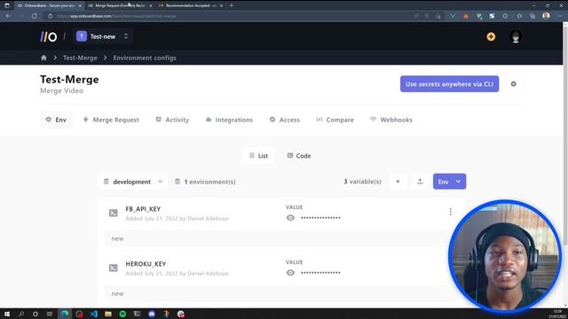Viewport: 568px width, 319px height.
Task: Click the masked HEROKU_KEY value dots
Action: point(320,273)
